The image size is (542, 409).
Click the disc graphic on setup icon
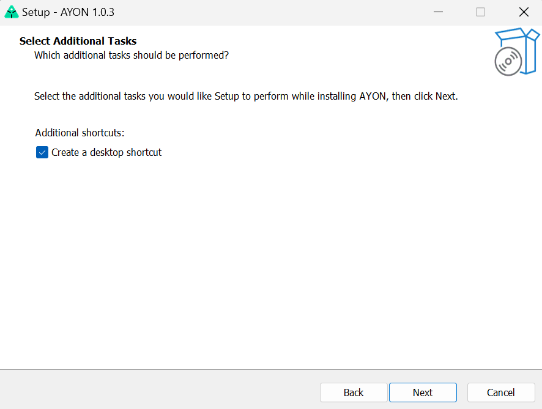point(508,62)
